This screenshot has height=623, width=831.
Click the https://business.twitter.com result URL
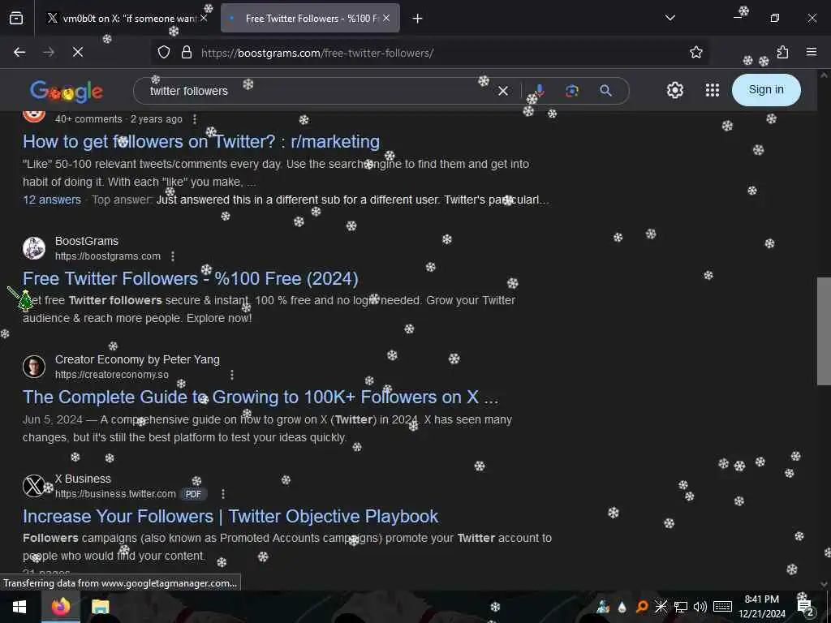(115, 494)
